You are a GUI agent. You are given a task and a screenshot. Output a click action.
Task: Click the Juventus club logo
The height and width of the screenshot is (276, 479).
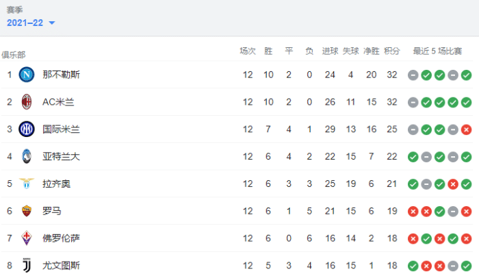tap(27, 265)
